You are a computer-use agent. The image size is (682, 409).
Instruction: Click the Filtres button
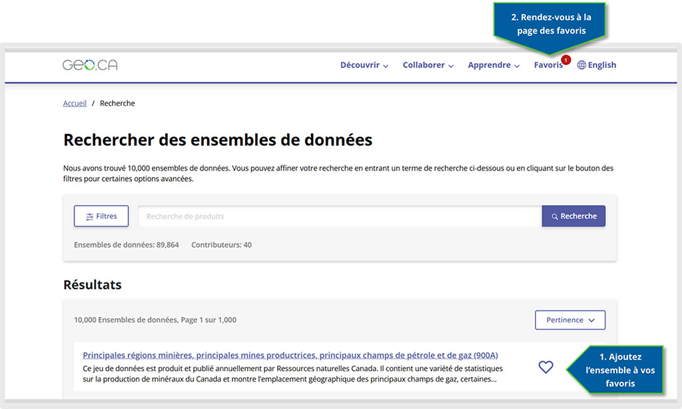101,216
